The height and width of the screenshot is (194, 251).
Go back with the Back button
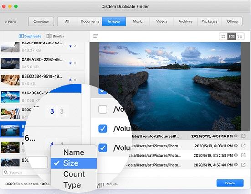coord(10,22)
